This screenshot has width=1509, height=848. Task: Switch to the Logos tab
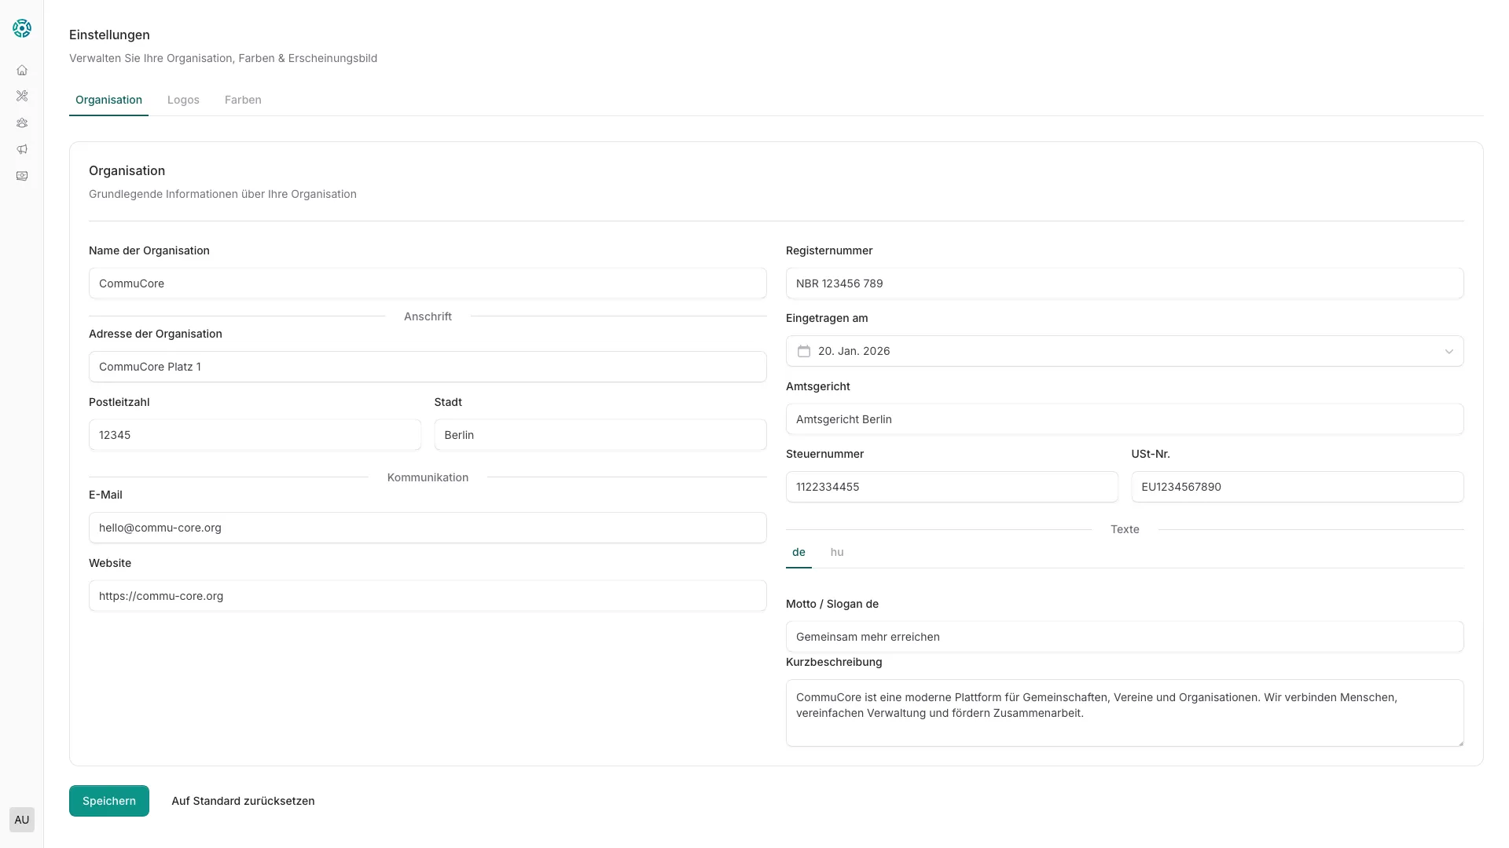coord(183,100)
